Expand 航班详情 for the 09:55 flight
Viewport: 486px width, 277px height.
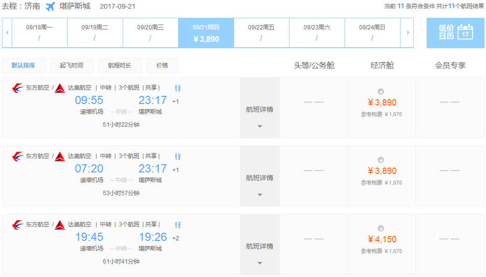coord(260,115)
